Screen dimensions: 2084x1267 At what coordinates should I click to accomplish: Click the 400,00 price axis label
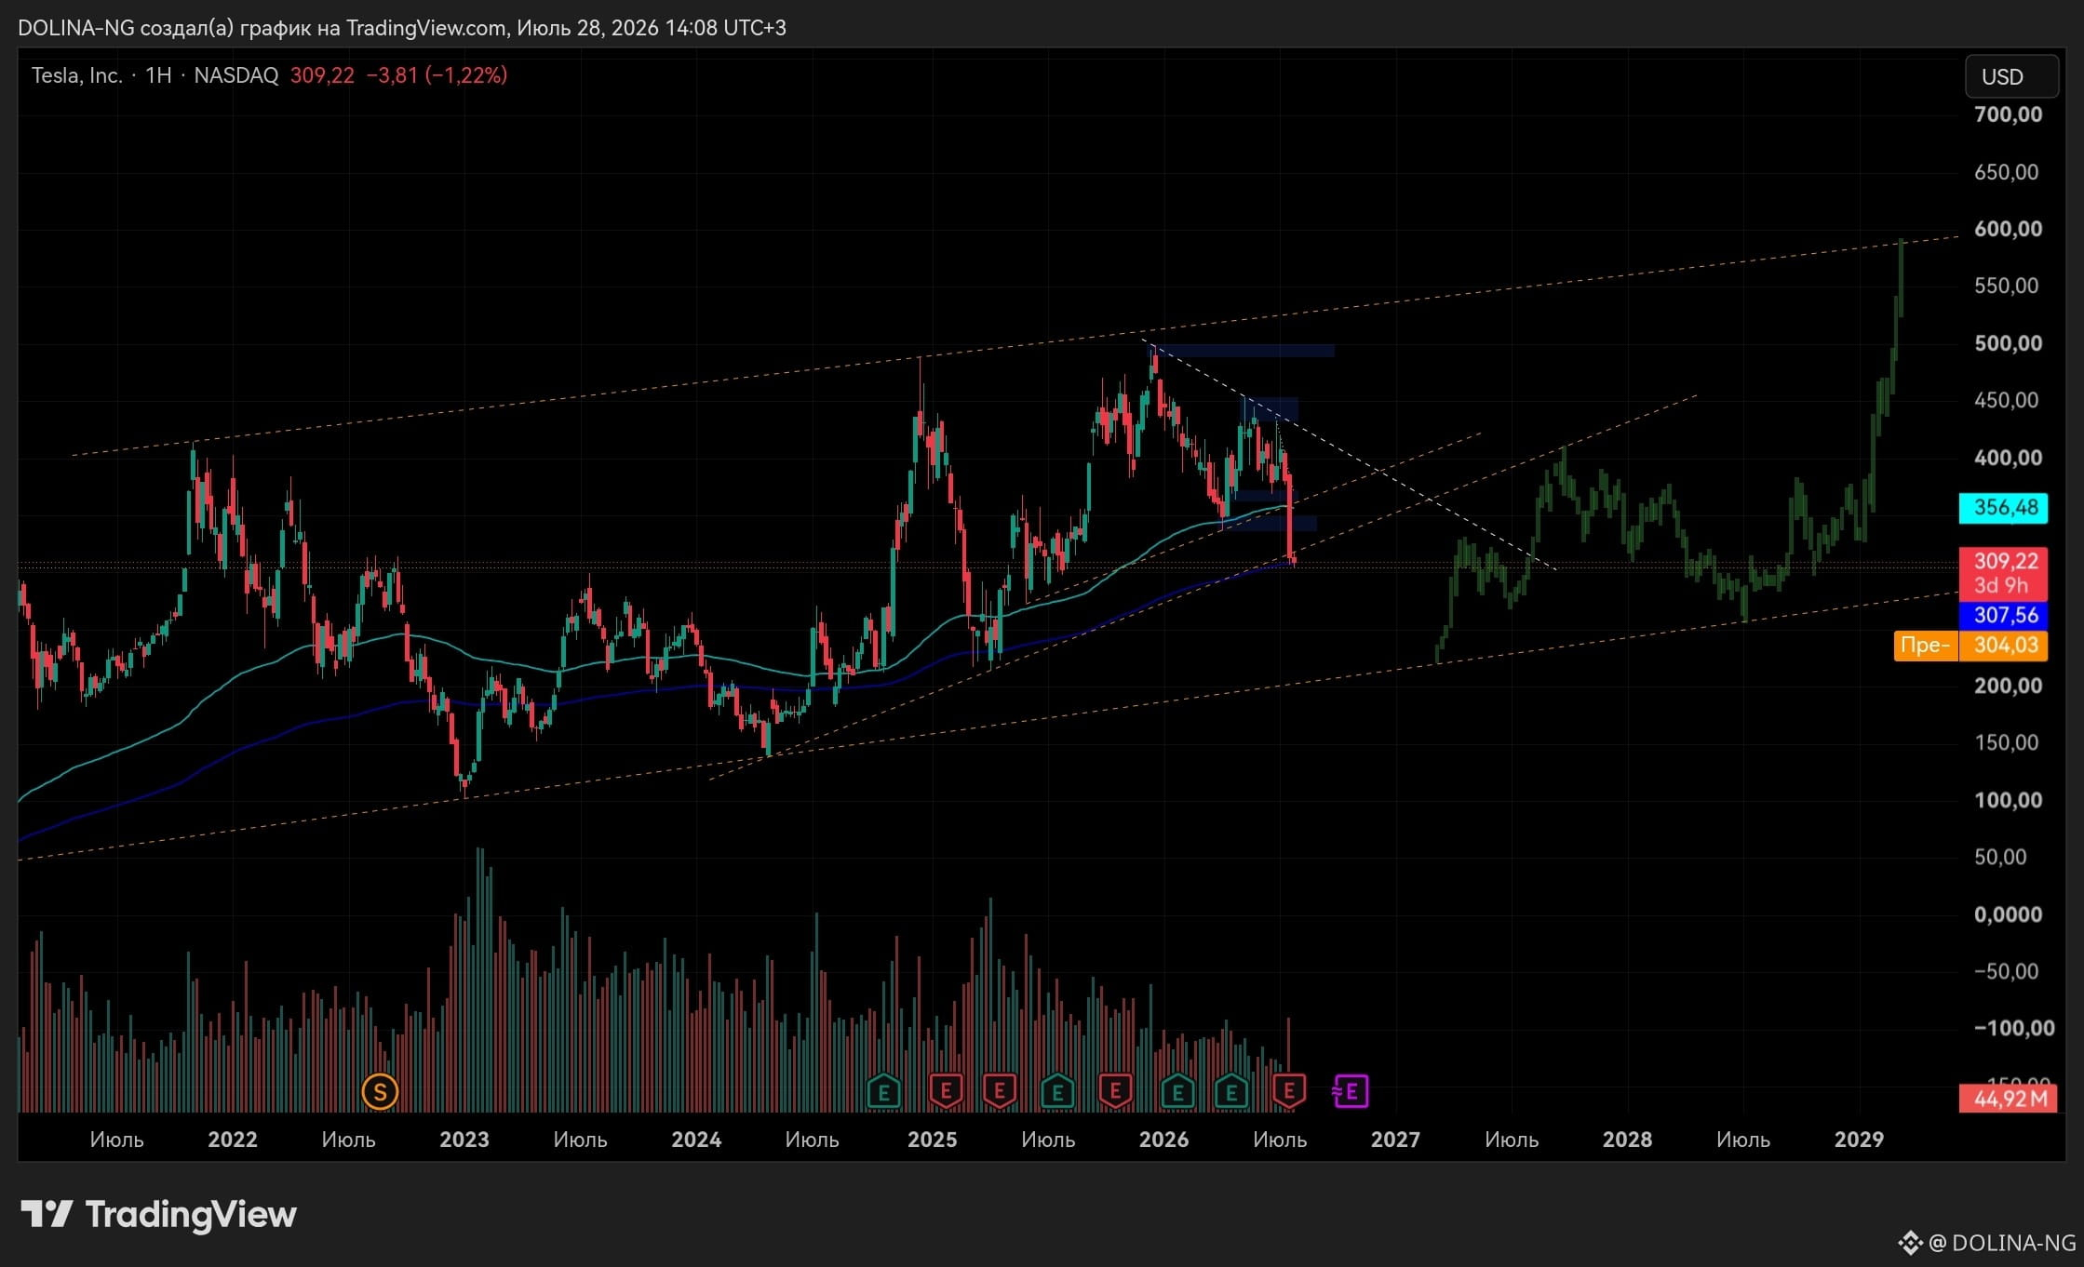click(2008, 458)
